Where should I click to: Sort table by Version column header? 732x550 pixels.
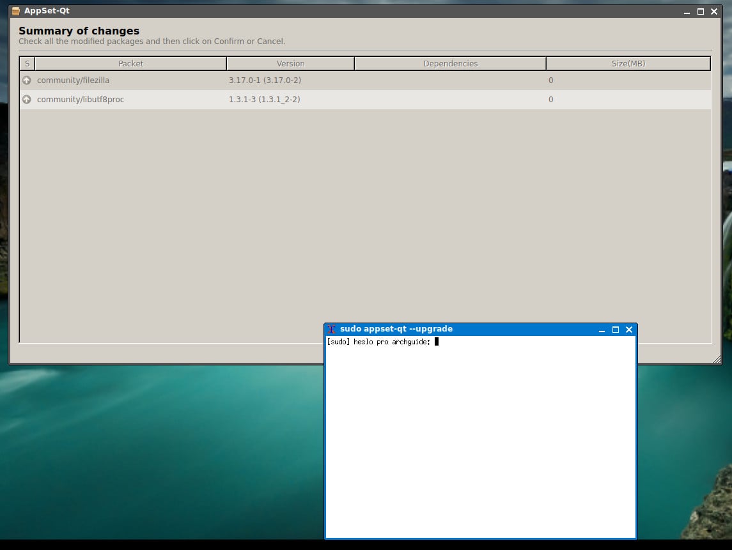tap(290, 63)
